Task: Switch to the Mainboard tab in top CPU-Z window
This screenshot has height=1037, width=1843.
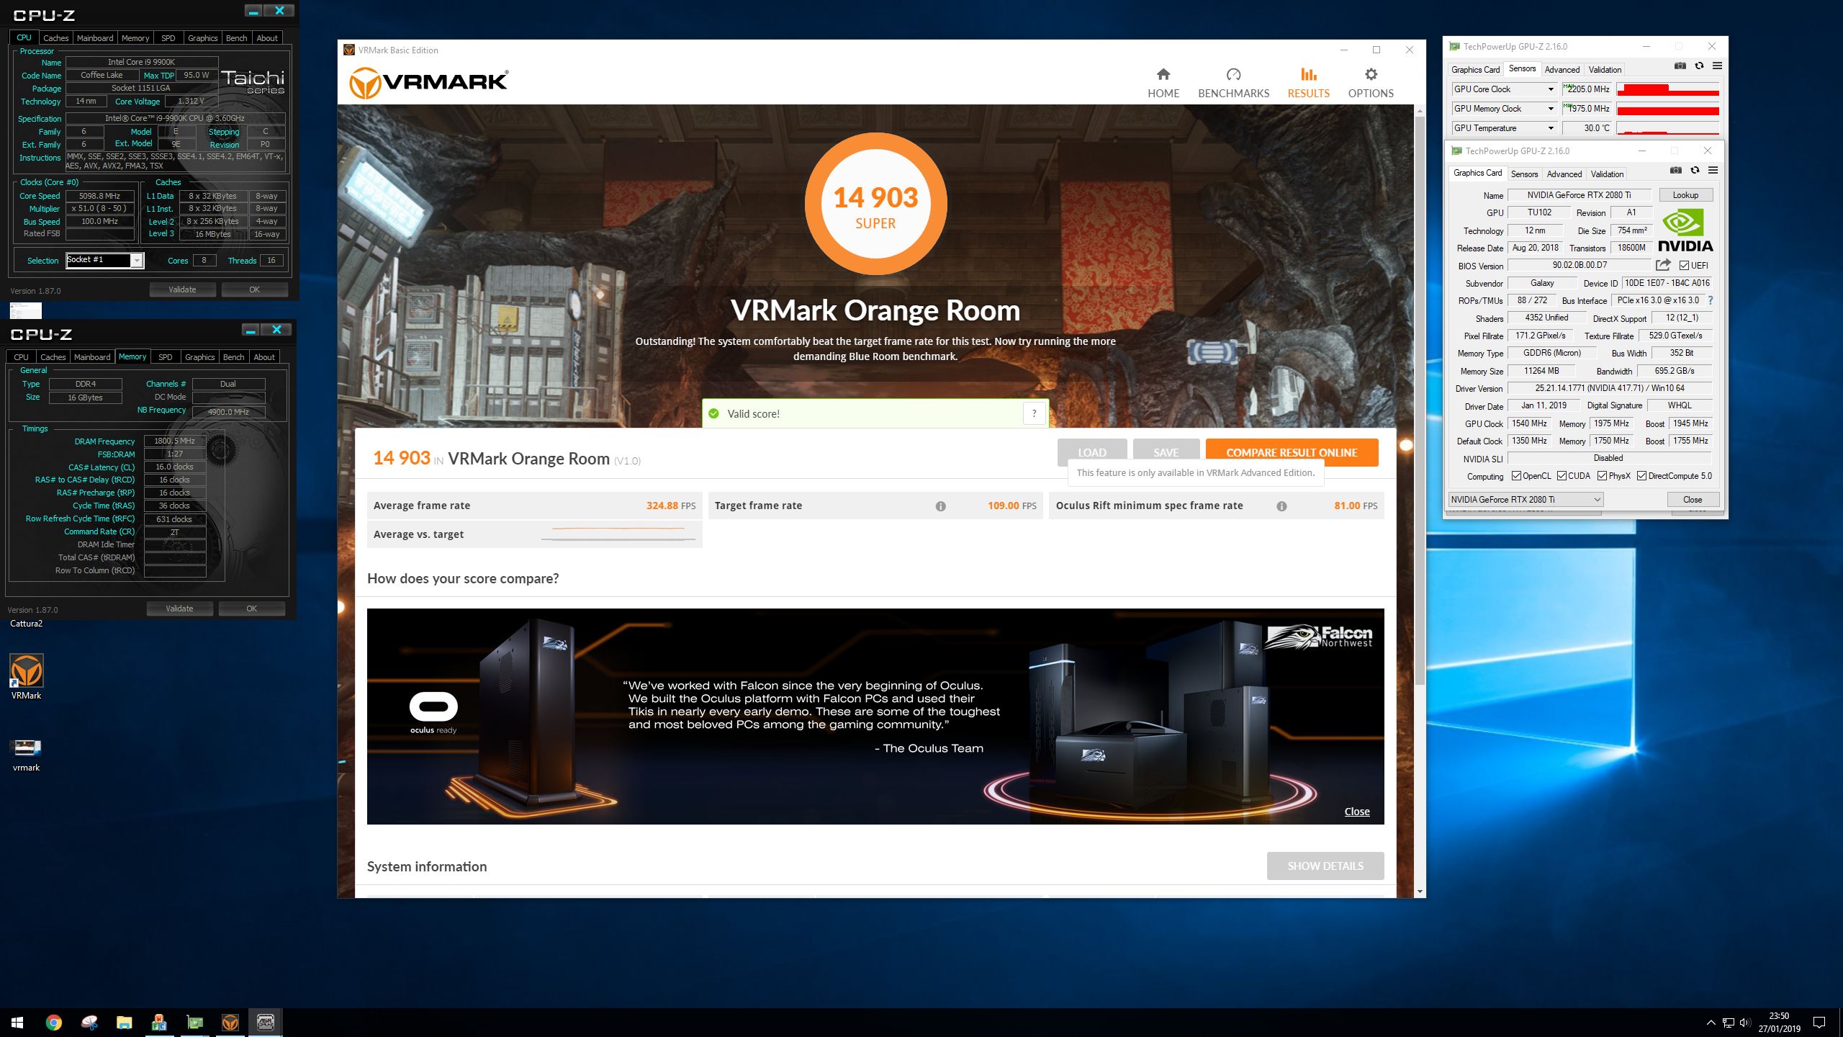Action: 95,38
